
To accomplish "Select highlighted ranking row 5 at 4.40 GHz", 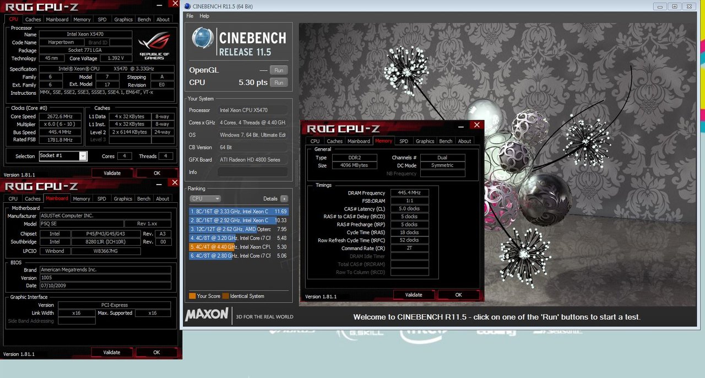I will [x=238, y=247].
